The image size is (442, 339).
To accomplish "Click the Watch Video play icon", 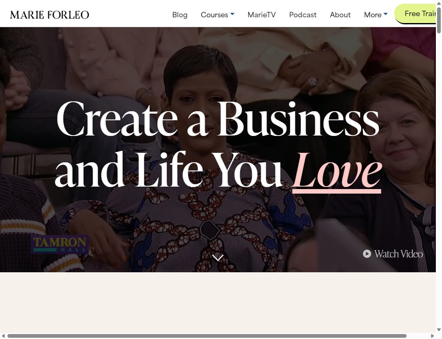I will (x=367, y=254).
